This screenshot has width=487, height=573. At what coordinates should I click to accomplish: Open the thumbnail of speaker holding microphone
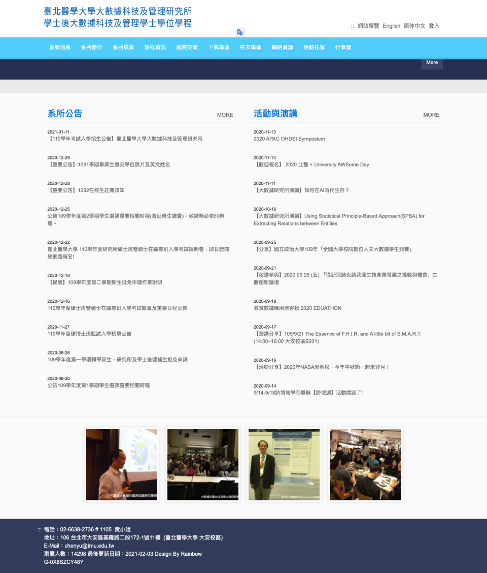click(122, 464)
